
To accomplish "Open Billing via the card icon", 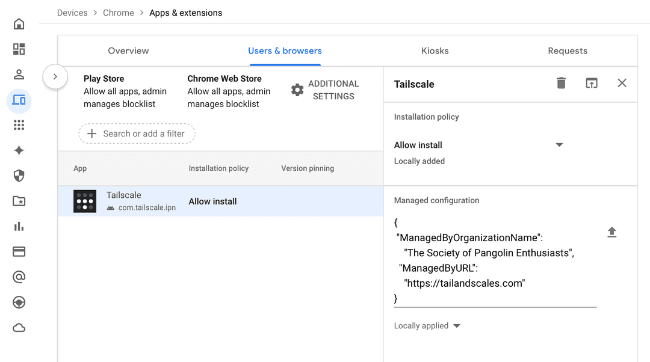I will point(19,251).
